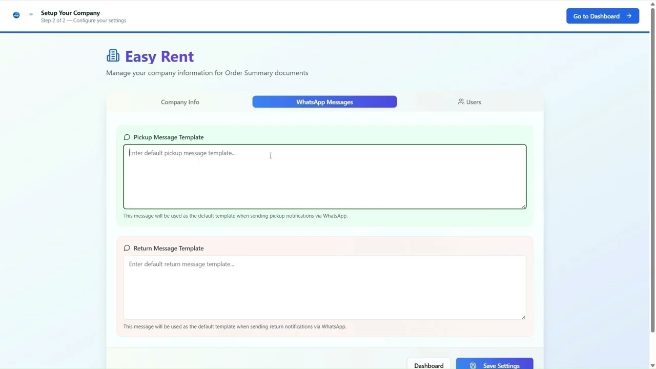Click the Return Message Template label
Viewport: 656px width, 369px height.
(x=169, y=248)
